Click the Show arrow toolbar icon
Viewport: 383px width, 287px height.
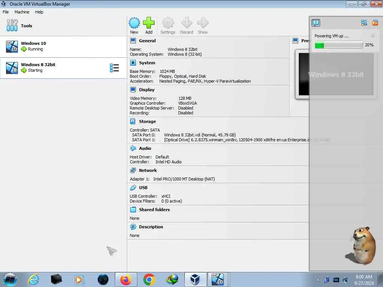tap(203, 23)
